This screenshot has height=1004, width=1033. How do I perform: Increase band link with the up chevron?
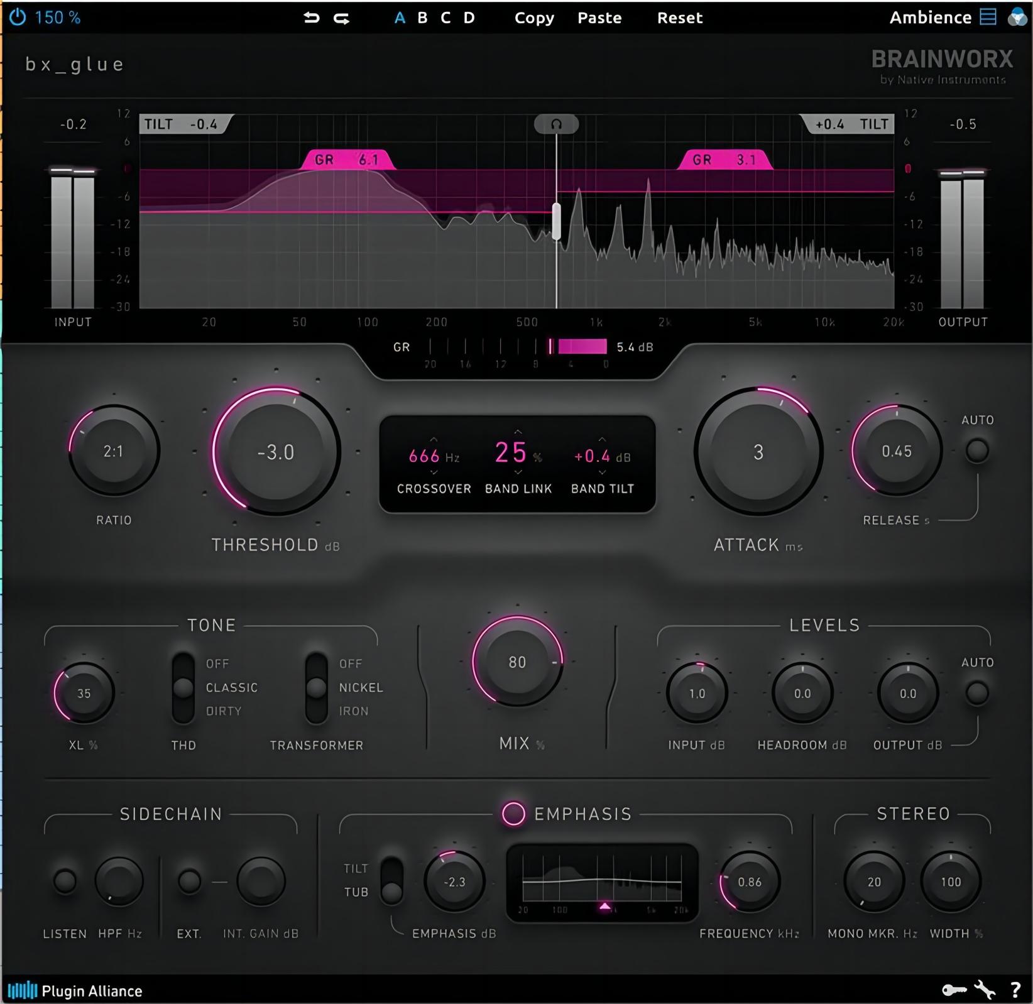coord(518,432)
